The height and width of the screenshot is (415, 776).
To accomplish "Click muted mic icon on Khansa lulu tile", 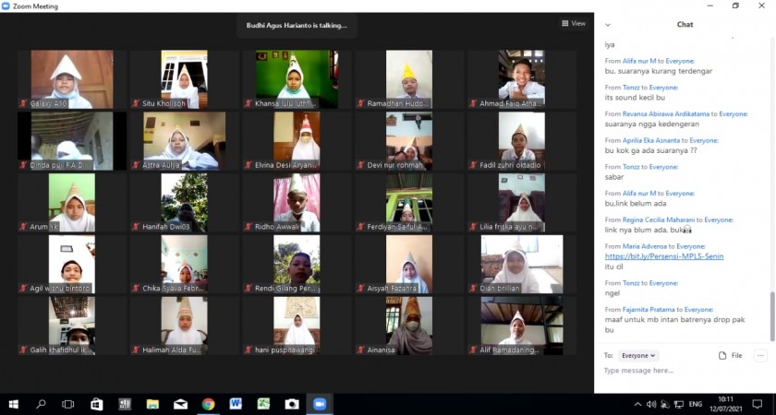I will point(248,103).
